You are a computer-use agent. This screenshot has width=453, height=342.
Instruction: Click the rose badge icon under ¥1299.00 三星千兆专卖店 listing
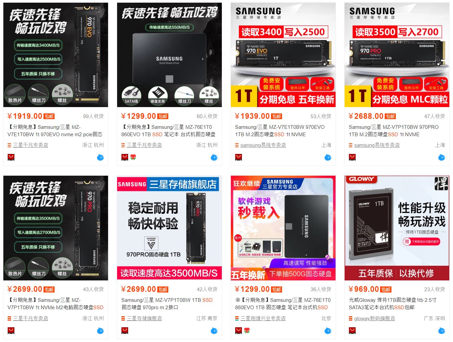[133, 157]
